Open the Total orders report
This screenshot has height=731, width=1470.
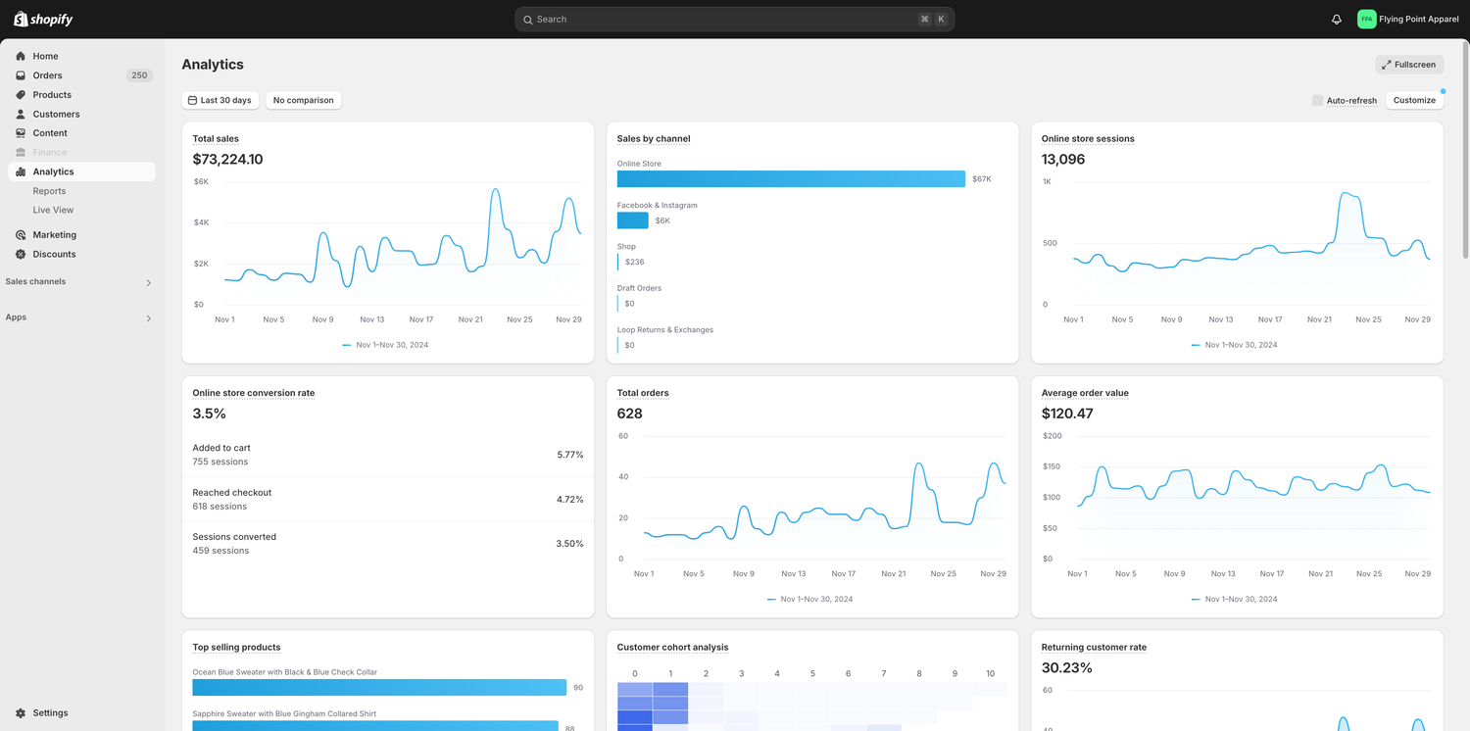[643, 393]
